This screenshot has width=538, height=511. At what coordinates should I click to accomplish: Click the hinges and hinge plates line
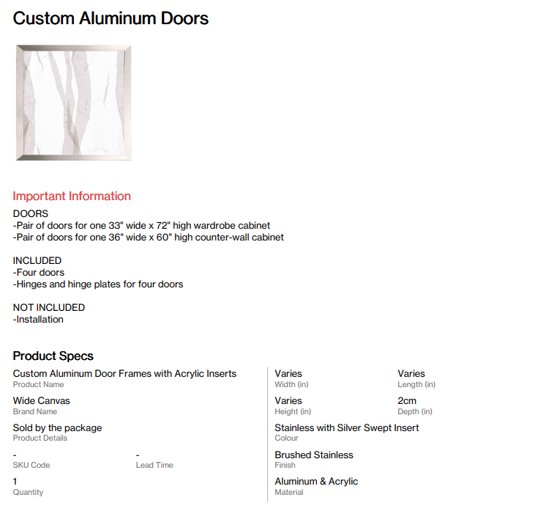(x=97, y=284)
